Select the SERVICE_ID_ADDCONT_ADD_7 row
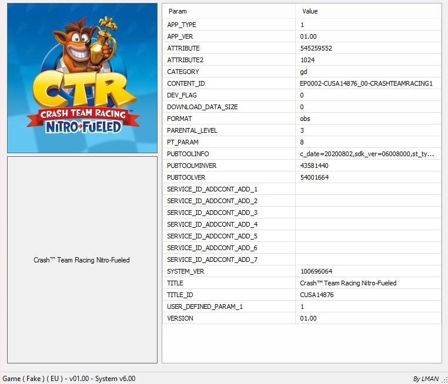This screenshot has width=448, height=384. tap(212, 260)
